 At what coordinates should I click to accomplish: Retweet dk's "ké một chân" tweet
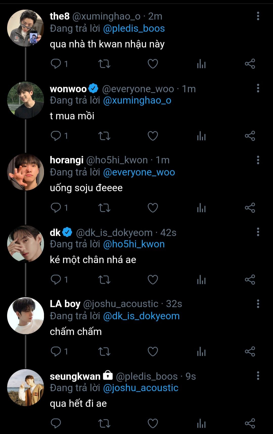click(x=104, y=280)
